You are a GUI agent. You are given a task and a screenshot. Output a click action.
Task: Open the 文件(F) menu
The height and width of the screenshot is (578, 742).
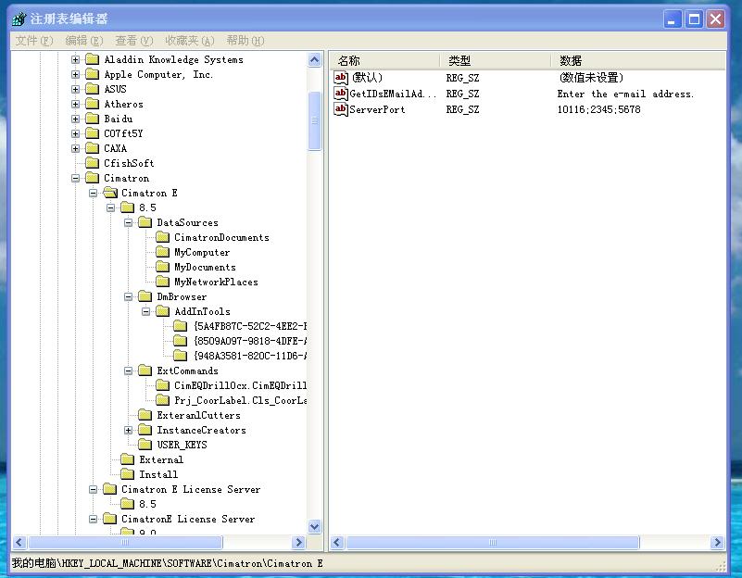[34, 41]
